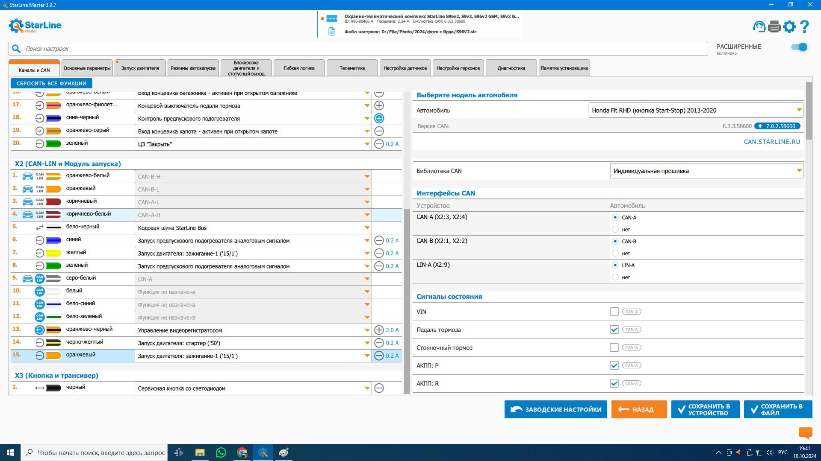The width and height of the screenshot is (821, 461).
Task: Switch to the Запуск двигателя tab
Action: pos(140,68)
